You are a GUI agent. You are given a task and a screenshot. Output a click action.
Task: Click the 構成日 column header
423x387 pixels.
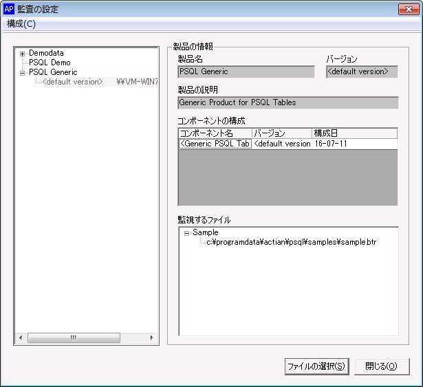(325, 133)
